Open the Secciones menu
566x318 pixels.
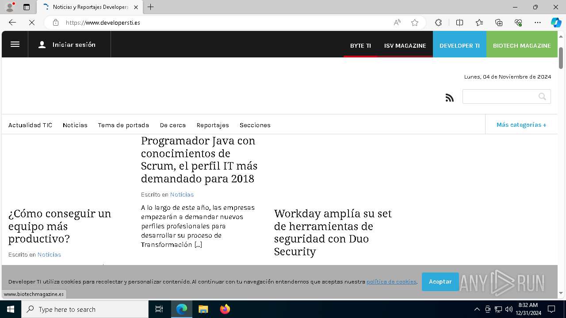click(255, 125)
